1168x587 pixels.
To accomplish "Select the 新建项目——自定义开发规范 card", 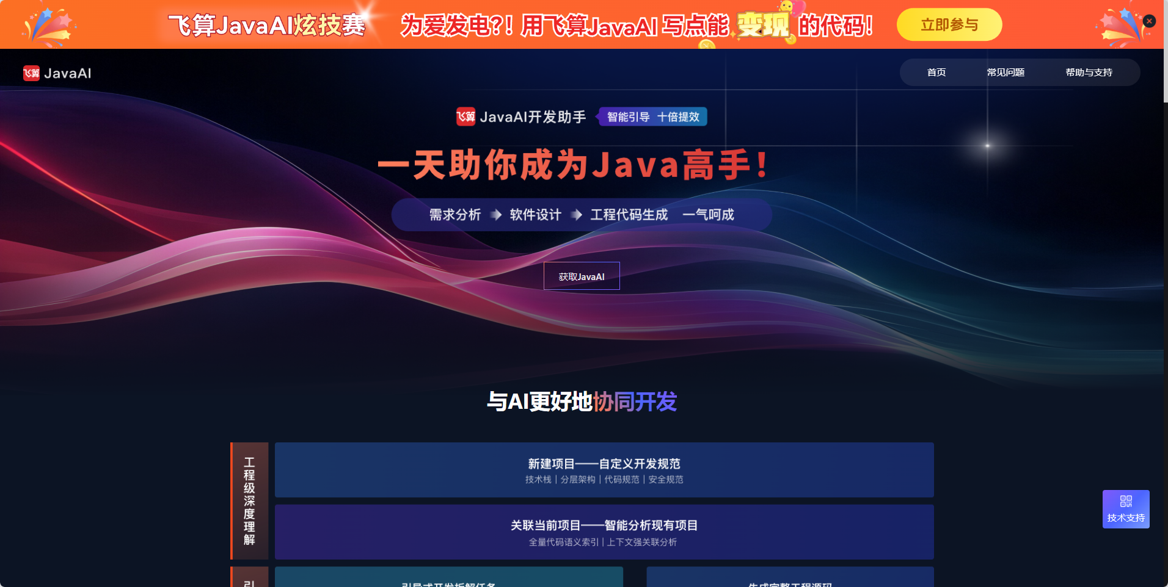I will 604,470.
